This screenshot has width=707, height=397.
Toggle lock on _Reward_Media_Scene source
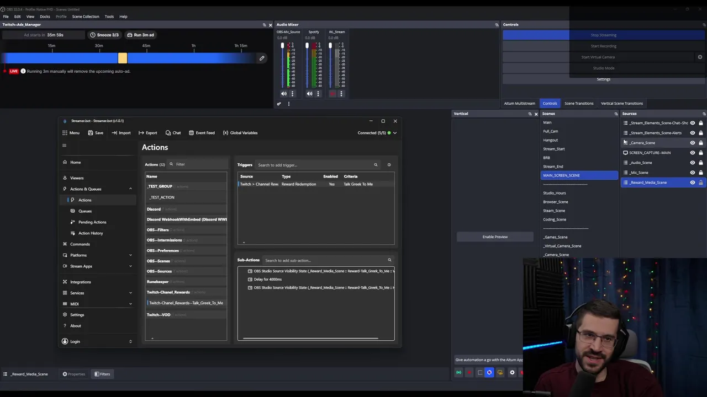click(x=701, y=183)
